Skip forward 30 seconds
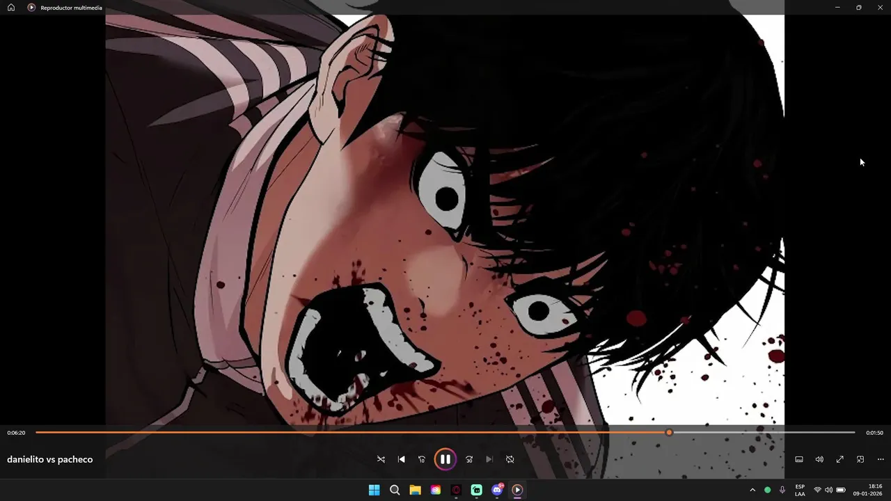The width and height of the screenshot is (891, 501). pos(469,459)
